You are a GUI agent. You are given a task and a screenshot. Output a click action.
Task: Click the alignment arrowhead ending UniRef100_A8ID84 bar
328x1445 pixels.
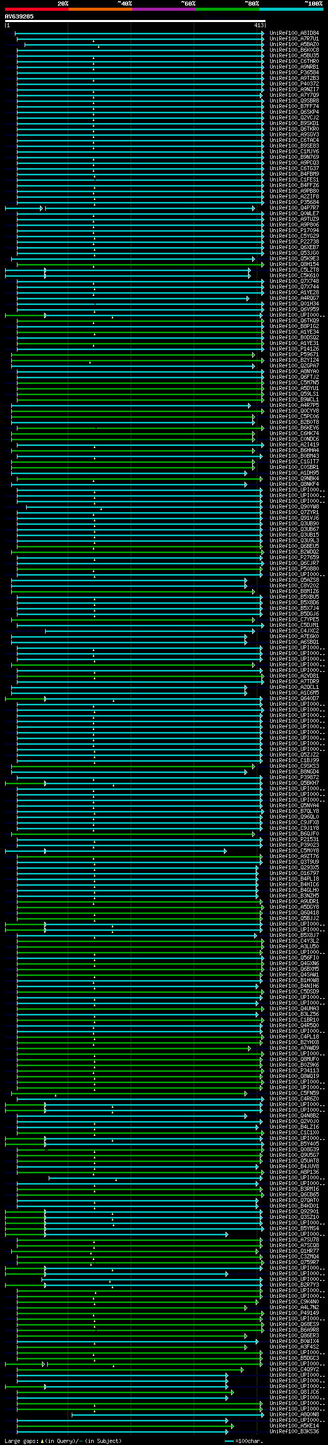(262, 34)
